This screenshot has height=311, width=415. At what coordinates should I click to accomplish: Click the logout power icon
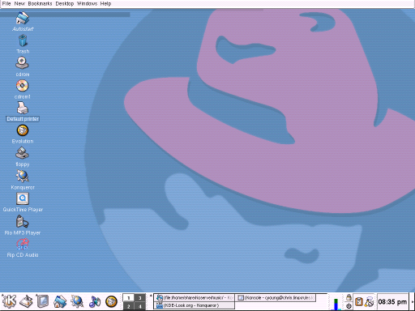tap(349, 306)
